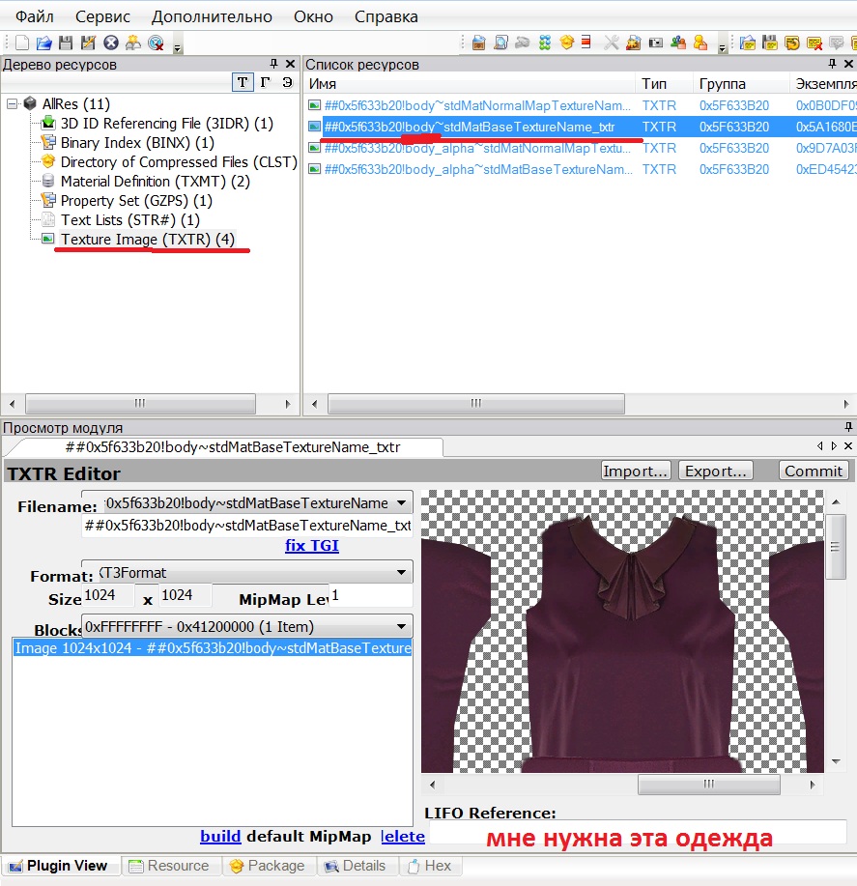Toggle the Т grouping button in resource tree

[243, 82]
